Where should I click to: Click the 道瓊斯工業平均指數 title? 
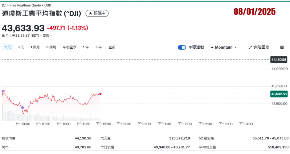(42, 13)
